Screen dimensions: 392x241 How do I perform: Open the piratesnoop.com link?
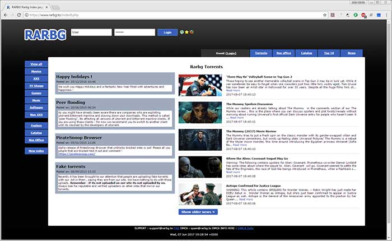tap(77, 154)
